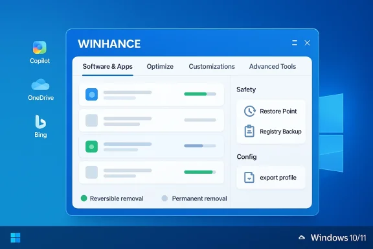Open the Bing desktop icon
Viewport: 373px width, 249px height.
(40, 126)
